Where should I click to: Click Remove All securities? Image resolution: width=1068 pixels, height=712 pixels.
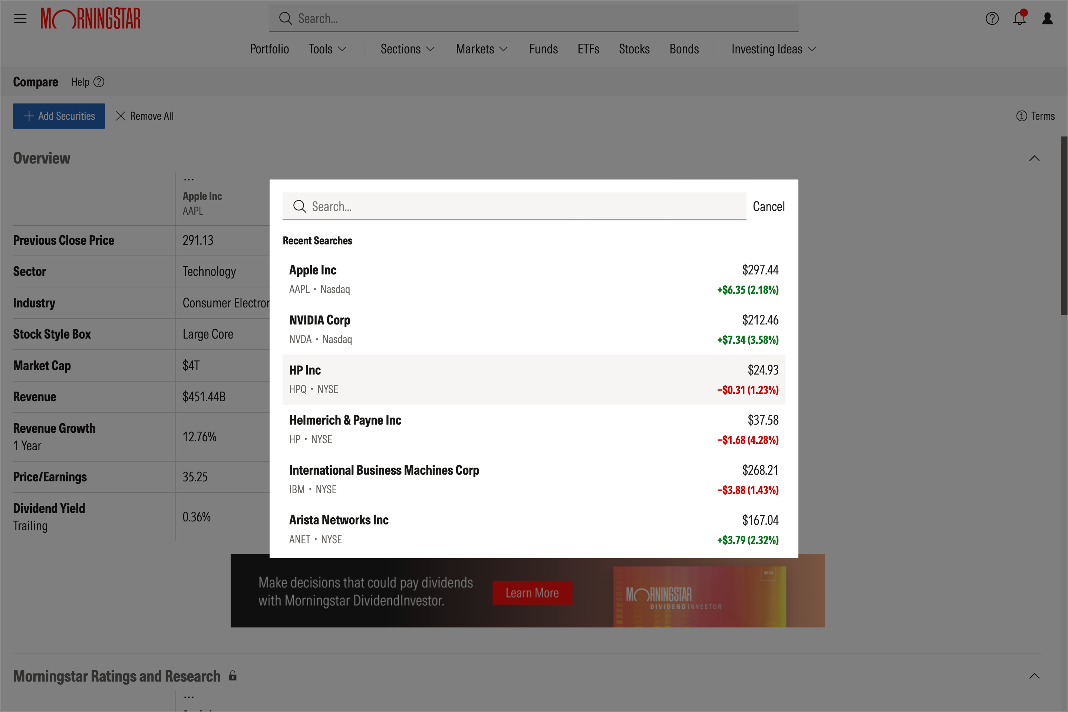pos(145,116)
